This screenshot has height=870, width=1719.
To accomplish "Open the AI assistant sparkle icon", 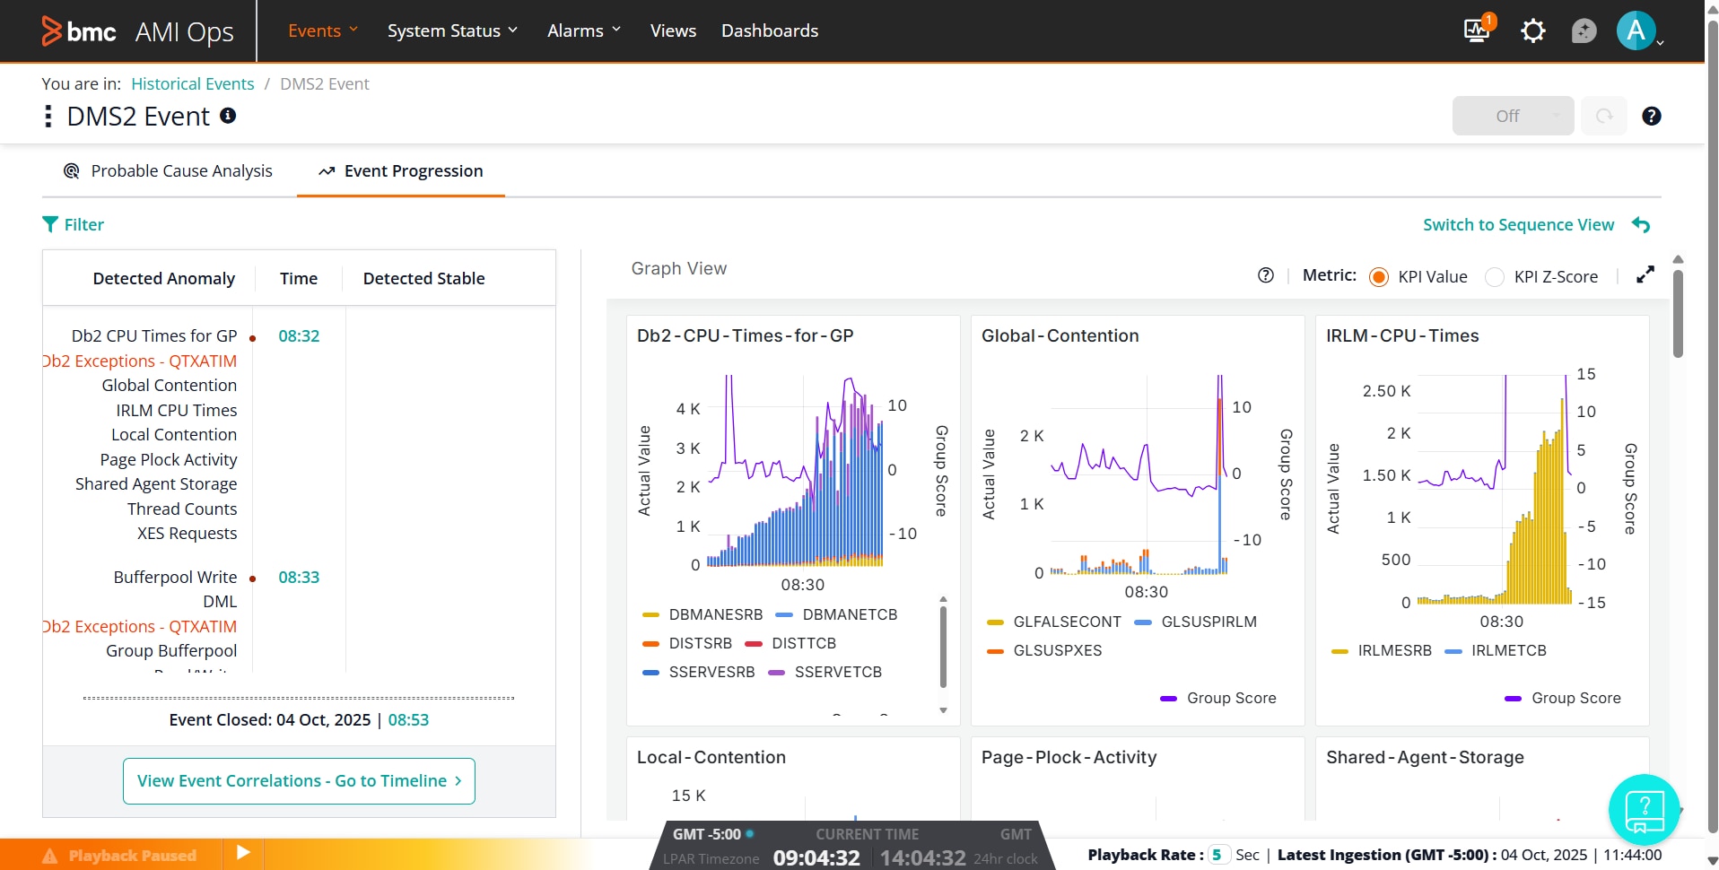I will coord(1584,30).
